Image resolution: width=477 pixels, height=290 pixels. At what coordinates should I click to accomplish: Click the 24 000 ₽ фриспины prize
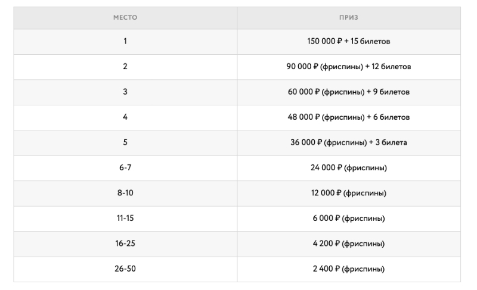tap(349, 168)
